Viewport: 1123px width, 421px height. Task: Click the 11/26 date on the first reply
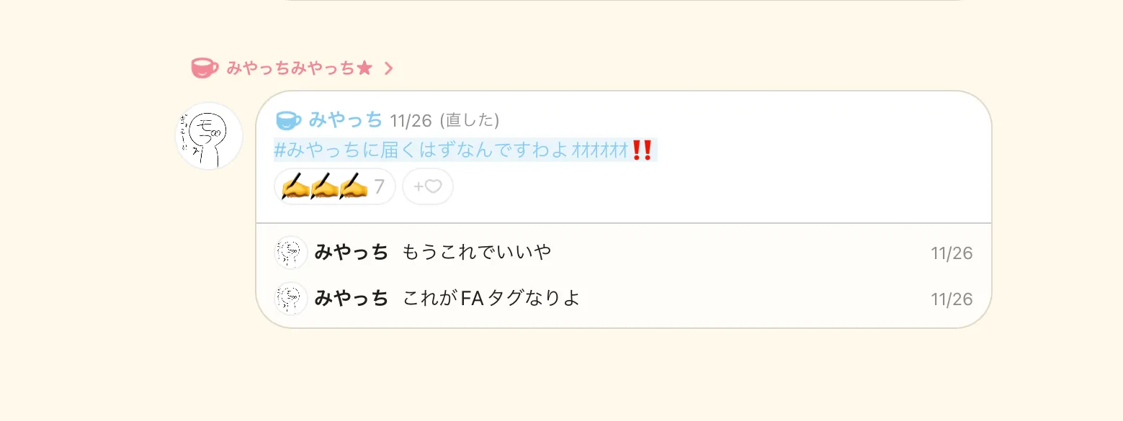(952, 253)
